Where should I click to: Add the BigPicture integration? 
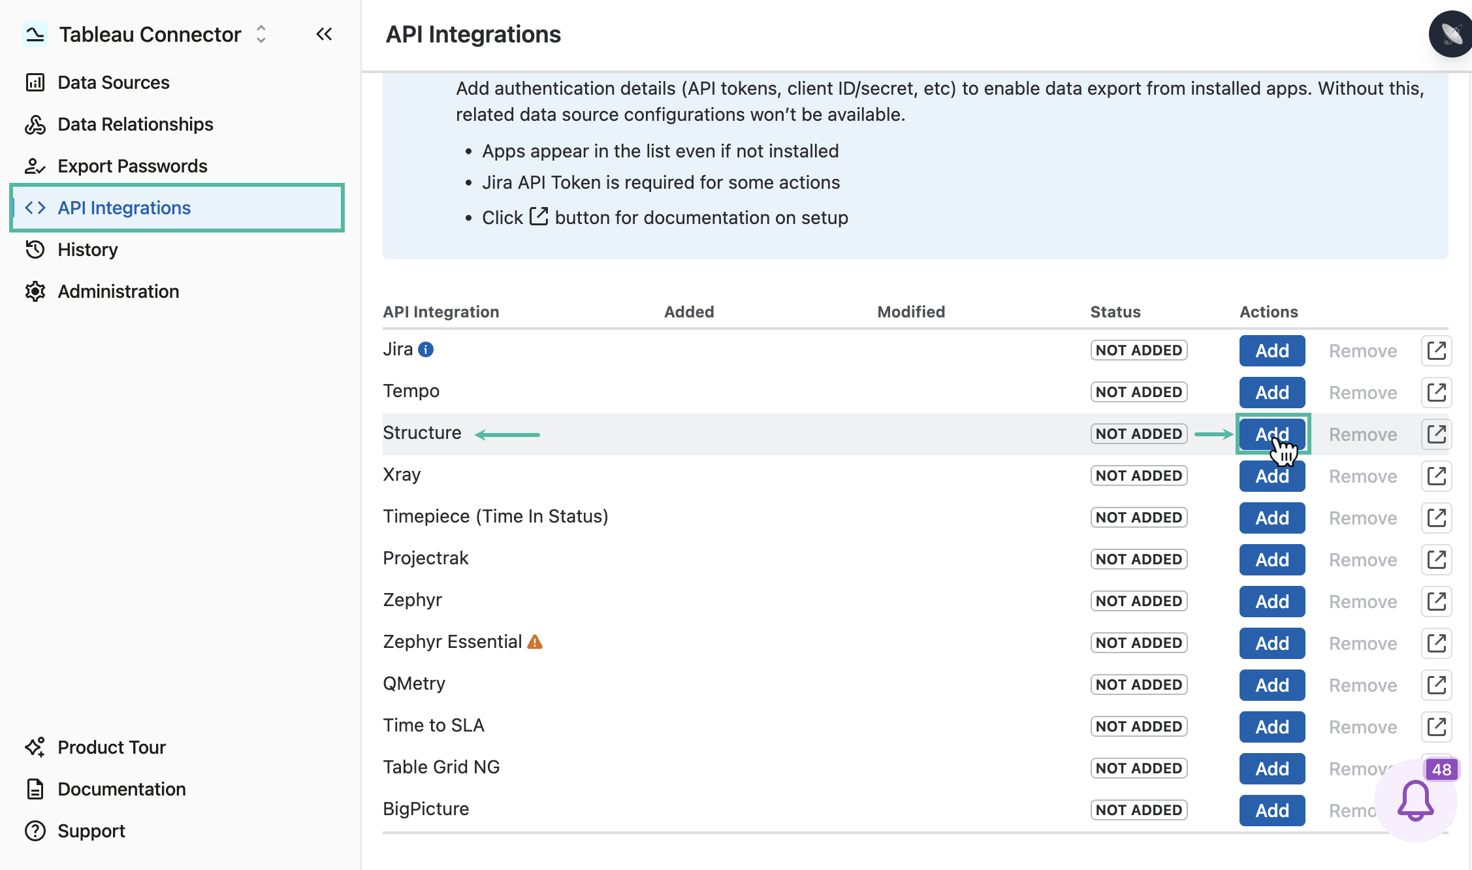[1272, 811]
